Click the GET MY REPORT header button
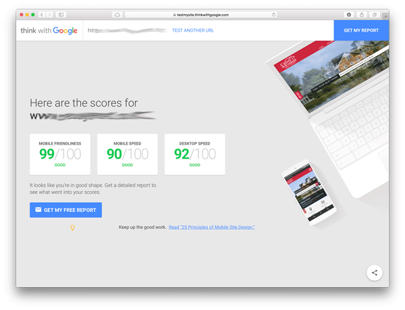The image size is (405, 310). point(361,30)
